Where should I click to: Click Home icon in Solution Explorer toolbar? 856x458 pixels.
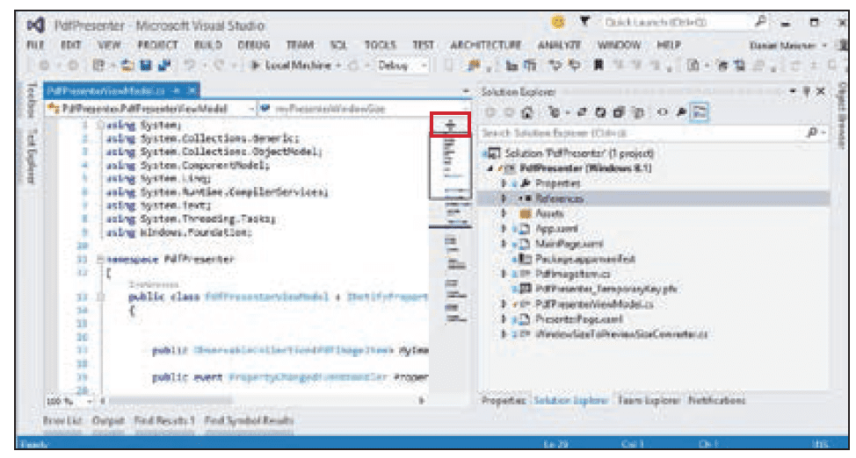(526, 112)
